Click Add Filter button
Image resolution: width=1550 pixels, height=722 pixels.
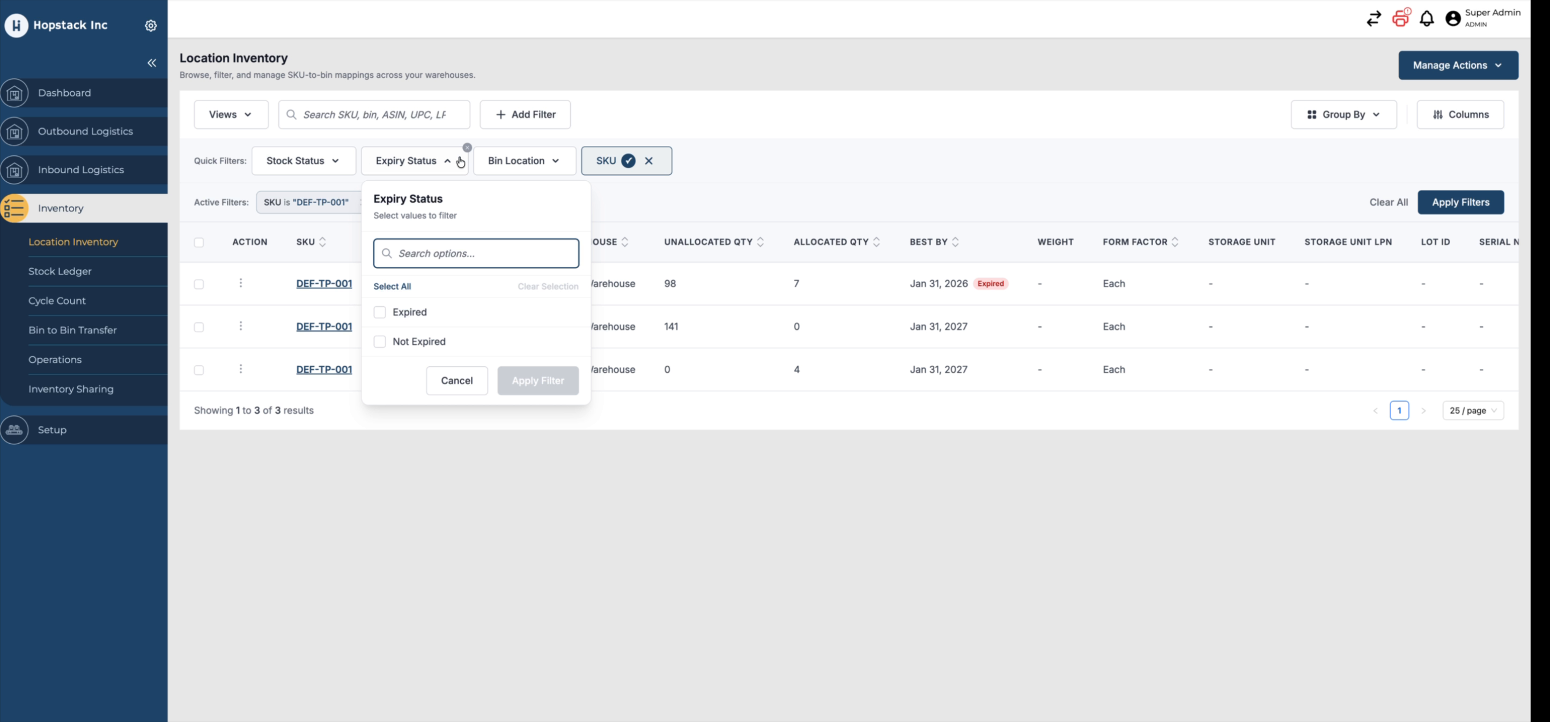click(x=525, y=114)
